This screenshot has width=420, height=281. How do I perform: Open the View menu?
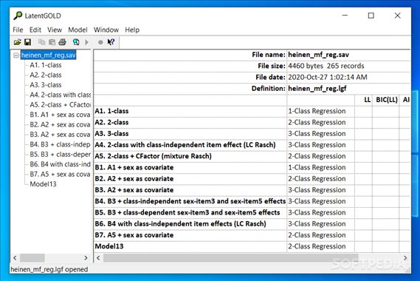[x=55, y=30]
